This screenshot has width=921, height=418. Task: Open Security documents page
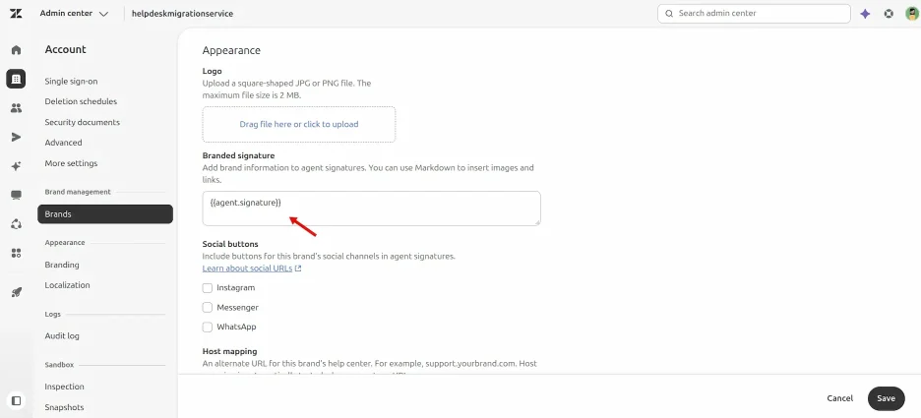point(83,122)
